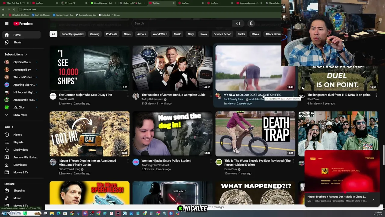Select the Gaming filter chip
The image size is (385, 217).
tap(95, 34)
